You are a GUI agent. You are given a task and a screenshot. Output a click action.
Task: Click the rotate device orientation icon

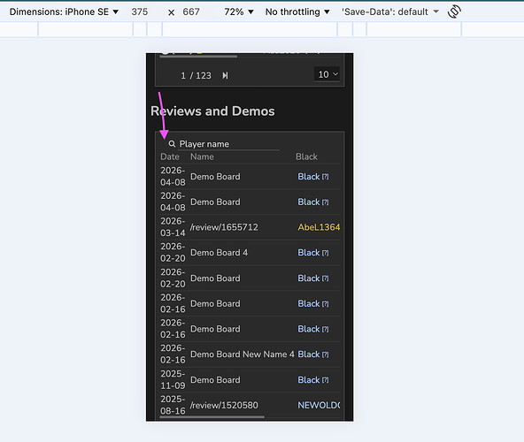coord(454,11)
